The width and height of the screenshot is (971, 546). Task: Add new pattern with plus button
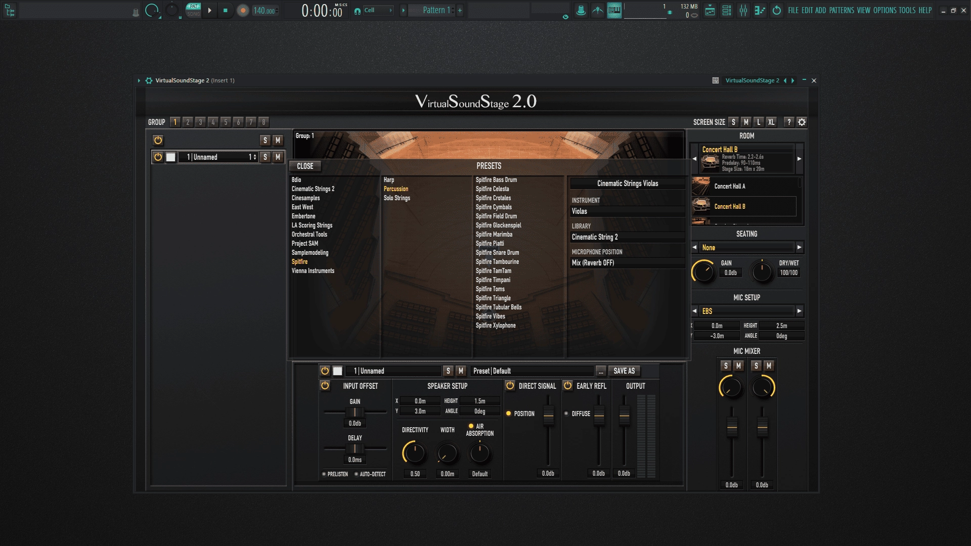coord(460,10)
